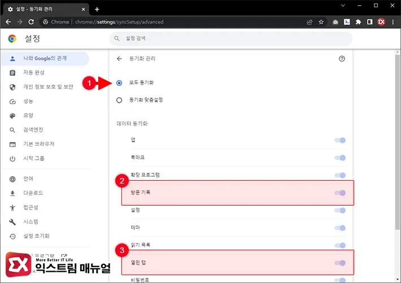Select the 동기화 맞춤설정 radio button
Image resolution: width=401 pixels, height=283 pixels.
tap(119, 100)
